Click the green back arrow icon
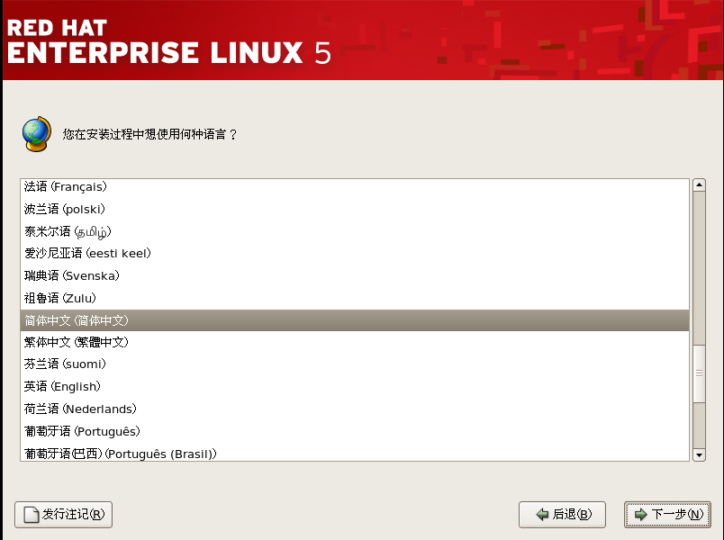Viewport: 724px width, 540px height. click(x=542, y=514)
